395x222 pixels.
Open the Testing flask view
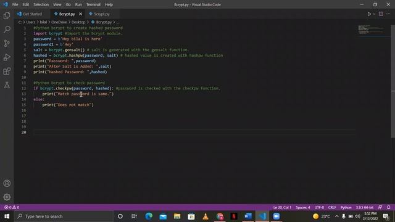coord(7,85)
